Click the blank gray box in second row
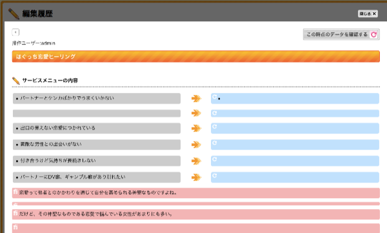 [x=97, y=113]
